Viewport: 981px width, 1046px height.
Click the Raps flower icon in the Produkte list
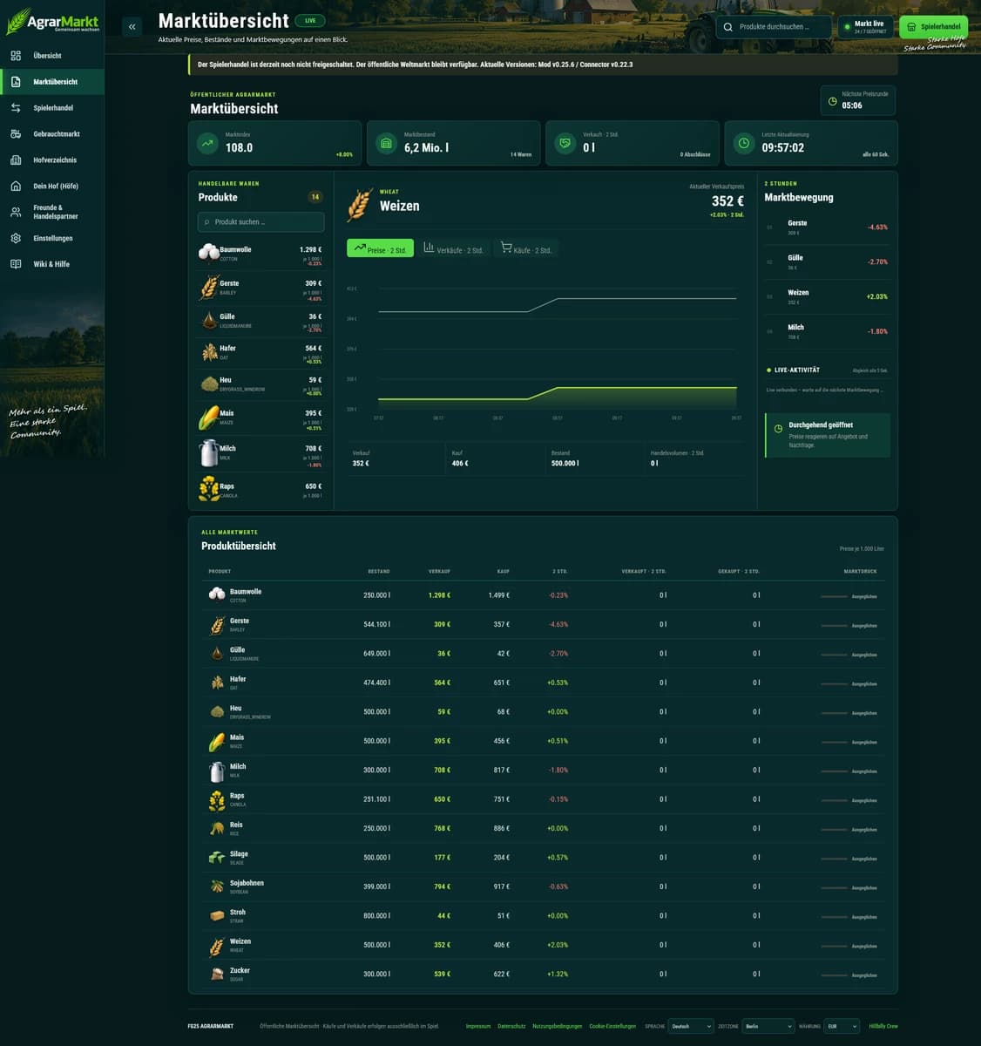point(209,488)
